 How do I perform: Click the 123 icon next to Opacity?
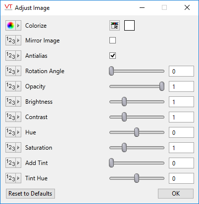(x=10, y=86)
